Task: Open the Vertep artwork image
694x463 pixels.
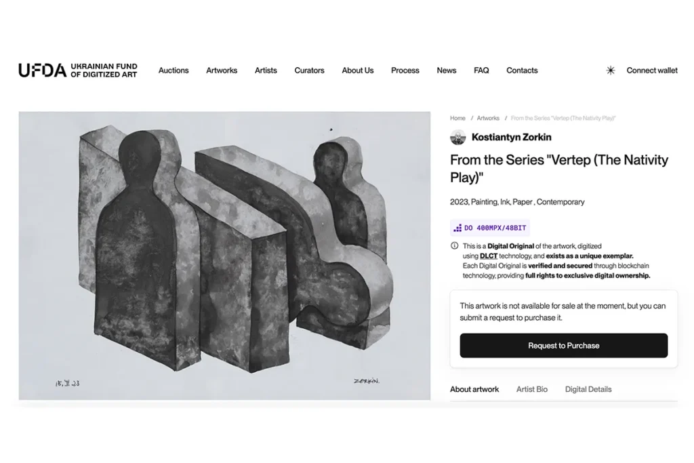Action: pyautogui.click(x=224, y=256)
